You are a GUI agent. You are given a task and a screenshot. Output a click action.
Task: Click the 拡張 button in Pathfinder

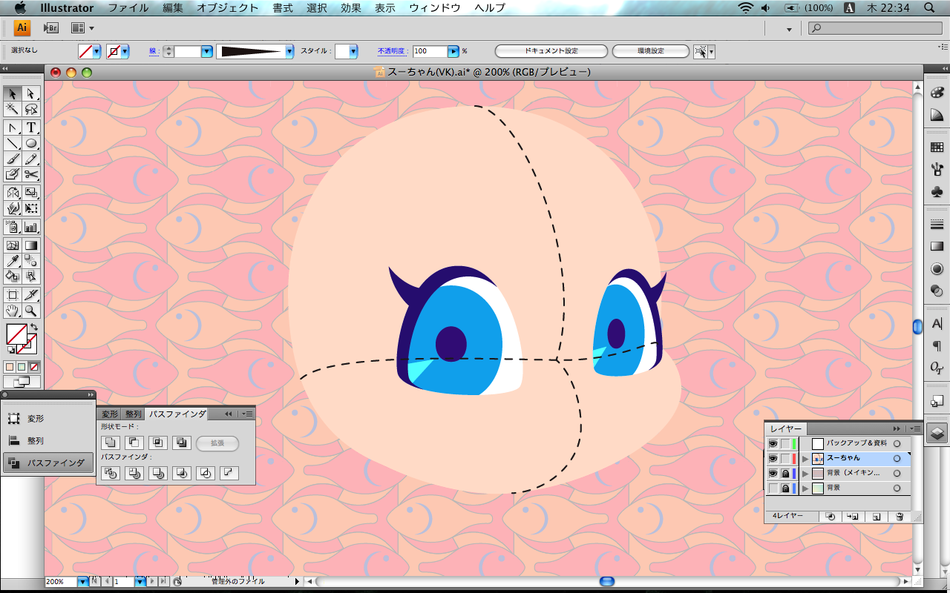click(217, 443)
